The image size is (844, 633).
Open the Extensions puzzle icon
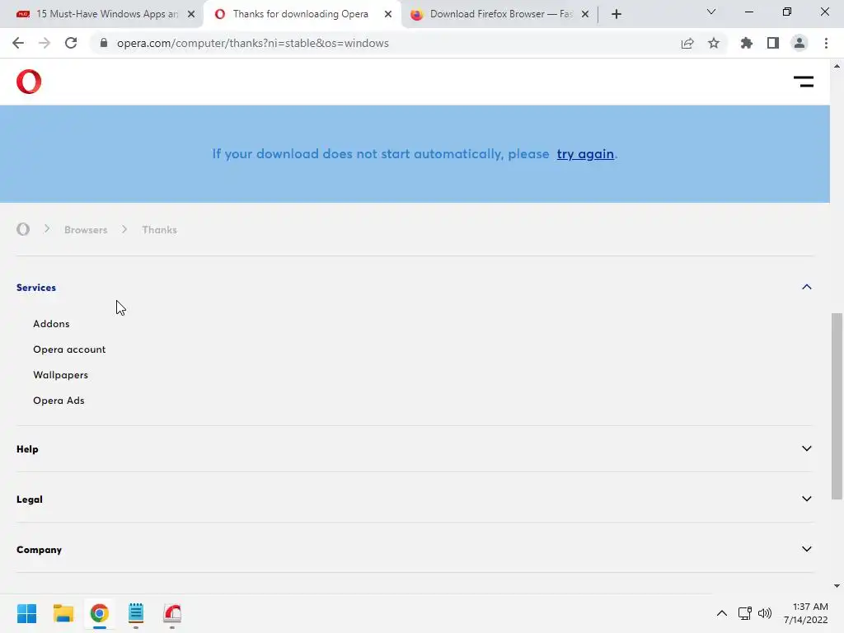coord(747,43)
